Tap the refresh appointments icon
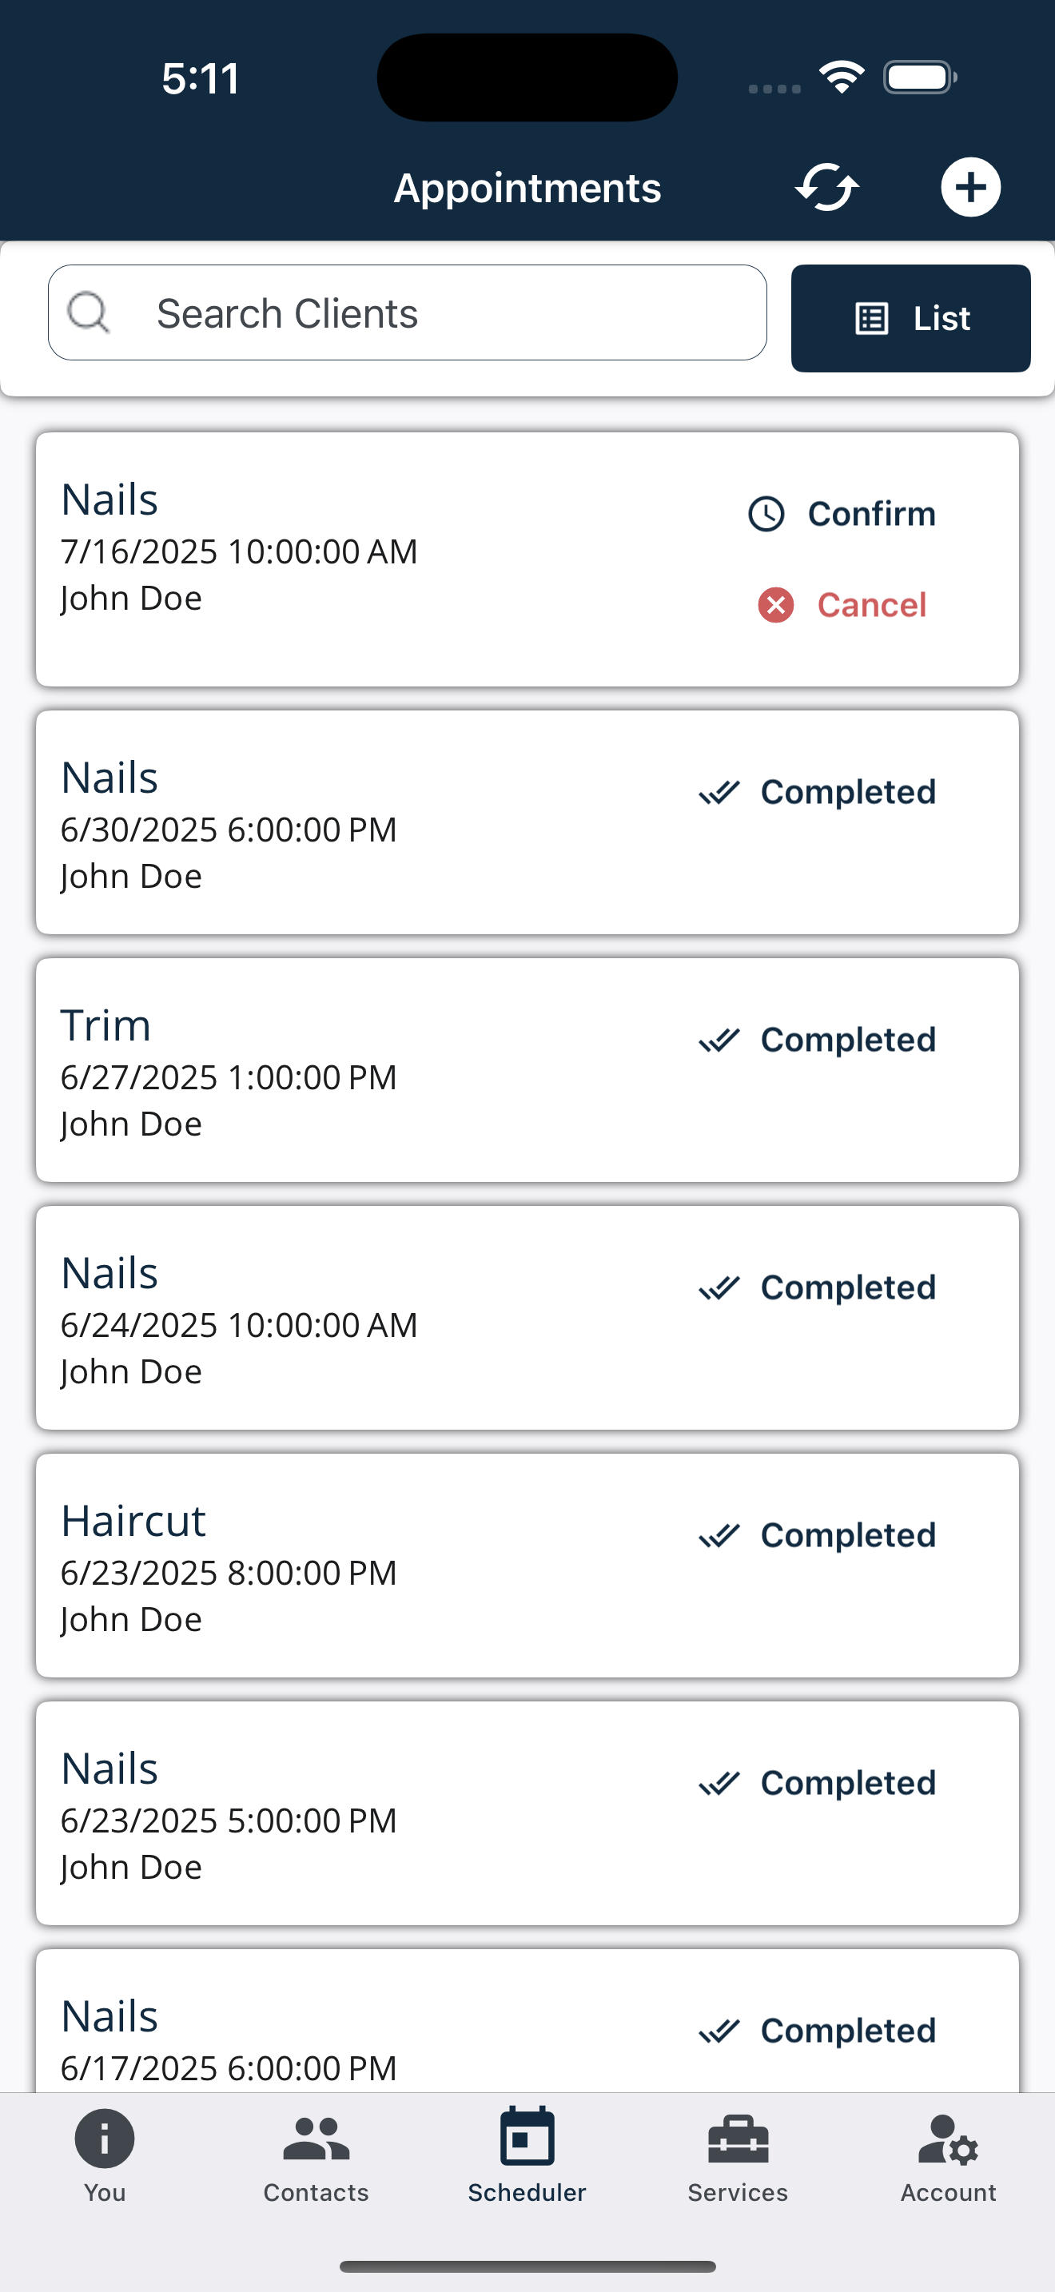 pyautogui.click(x=826, y=187)
